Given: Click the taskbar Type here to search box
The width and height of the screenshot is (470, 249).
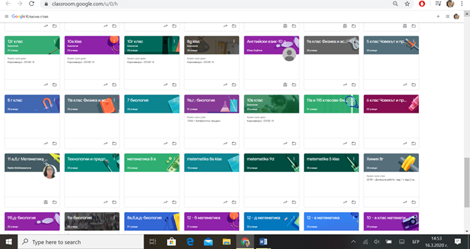Looking at the screenshot, I should pyautogui.click(x=81, y=242).
